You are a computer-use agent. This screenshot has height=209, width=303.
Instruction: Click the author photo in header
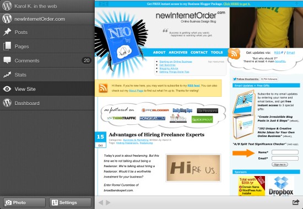click(266, 28)
